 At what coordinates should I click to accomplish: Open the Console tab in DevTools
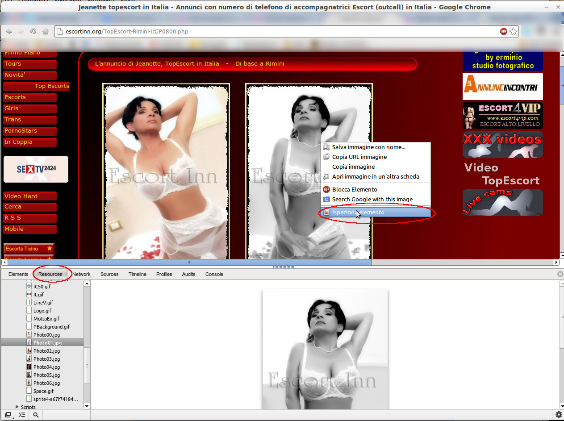click(214, 274)
